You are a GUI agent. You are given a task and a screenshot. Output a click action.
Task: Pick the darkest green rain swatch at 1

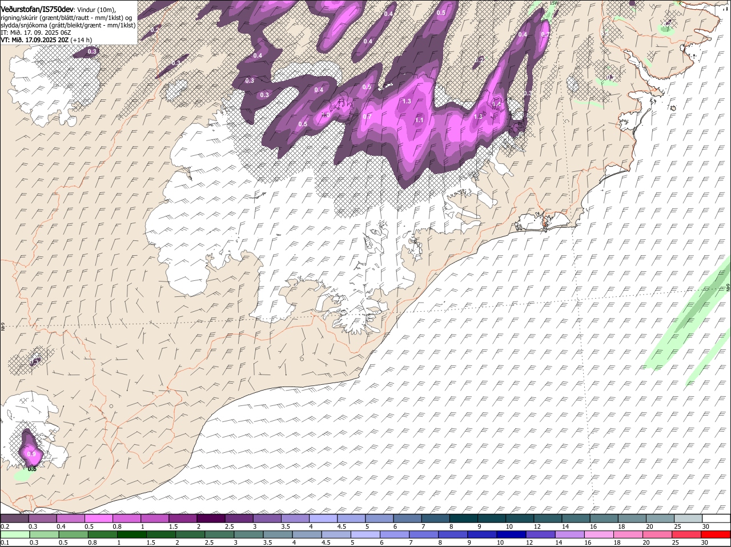[x=132, y=534]
